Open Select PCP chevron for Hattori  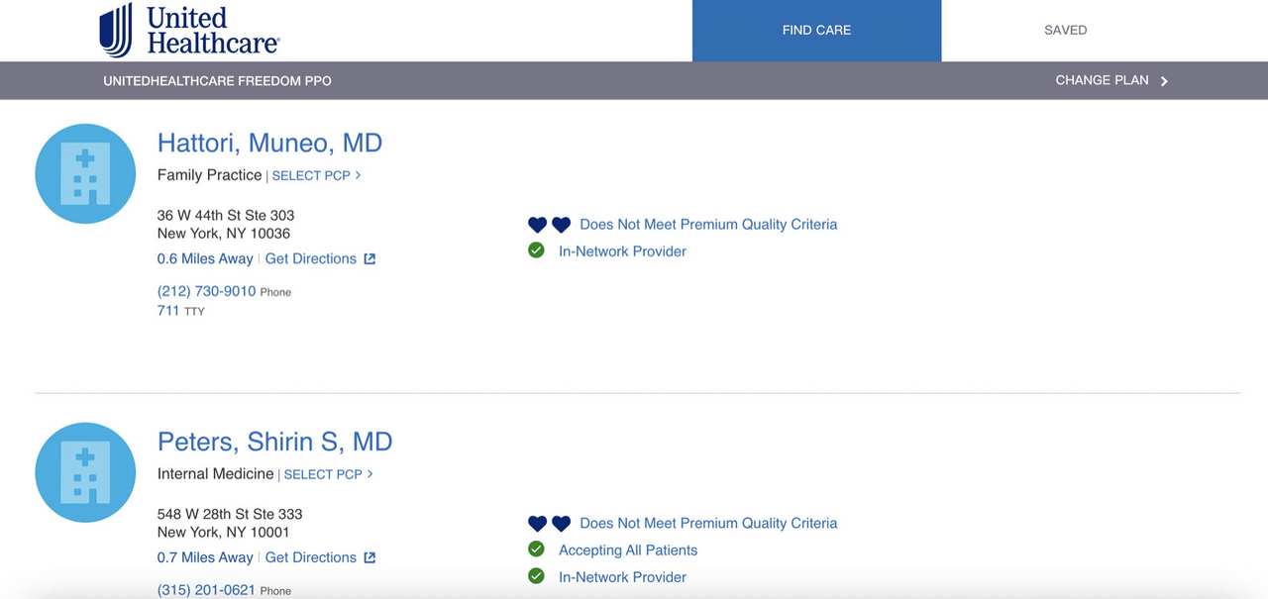click(358, 175)
